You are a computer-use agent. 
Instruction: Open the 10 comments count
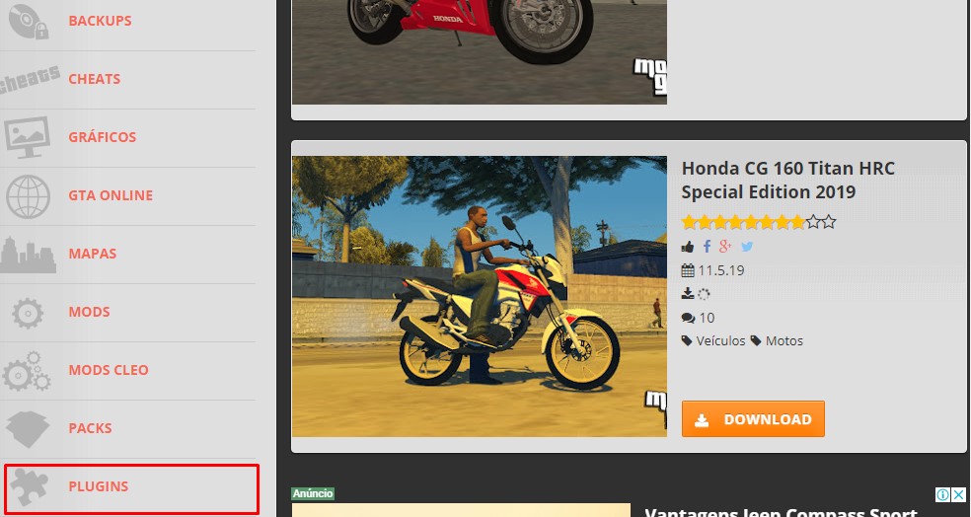(707, 319)
